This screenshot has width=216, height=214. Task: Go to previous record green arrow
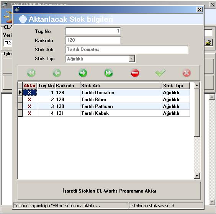(57, 73)
